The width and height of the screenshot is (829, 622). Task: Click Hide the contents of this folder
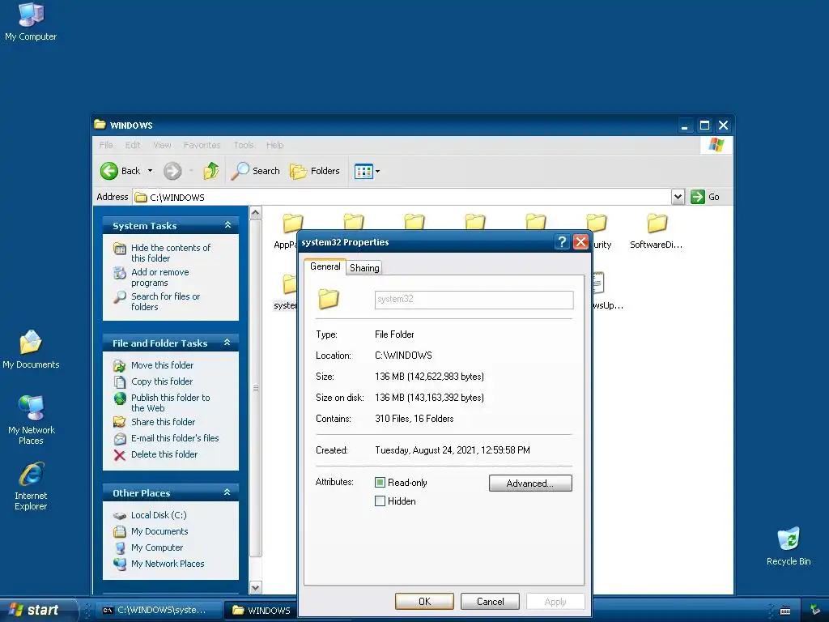tap(170, 253)
